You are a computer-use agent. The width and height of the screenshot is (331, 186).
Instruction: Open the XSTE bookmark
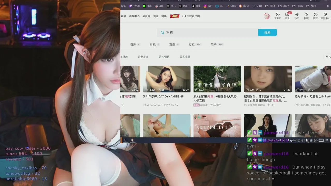(171, 6)
